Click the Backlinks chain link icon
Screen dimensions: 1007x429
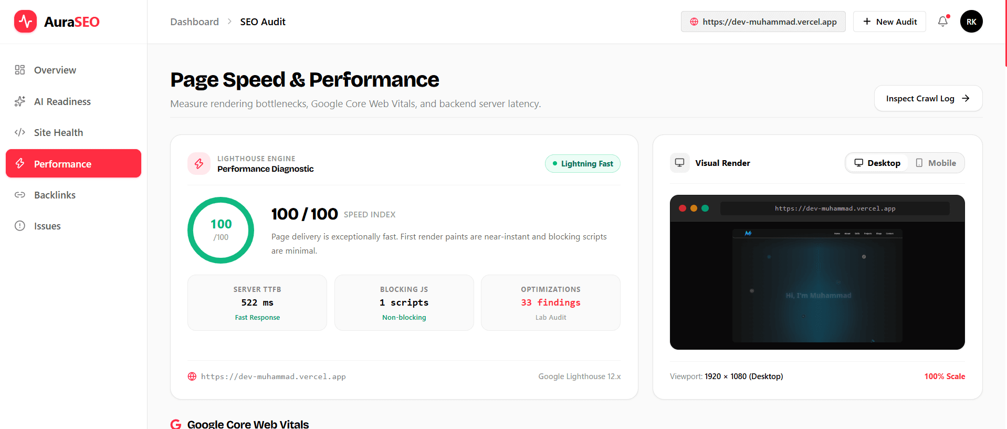point(20,195)
